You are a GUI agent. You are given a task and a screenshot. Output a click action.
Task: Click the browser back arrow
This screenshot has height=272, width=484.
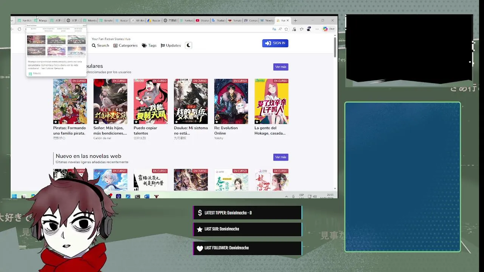(12, 29)
